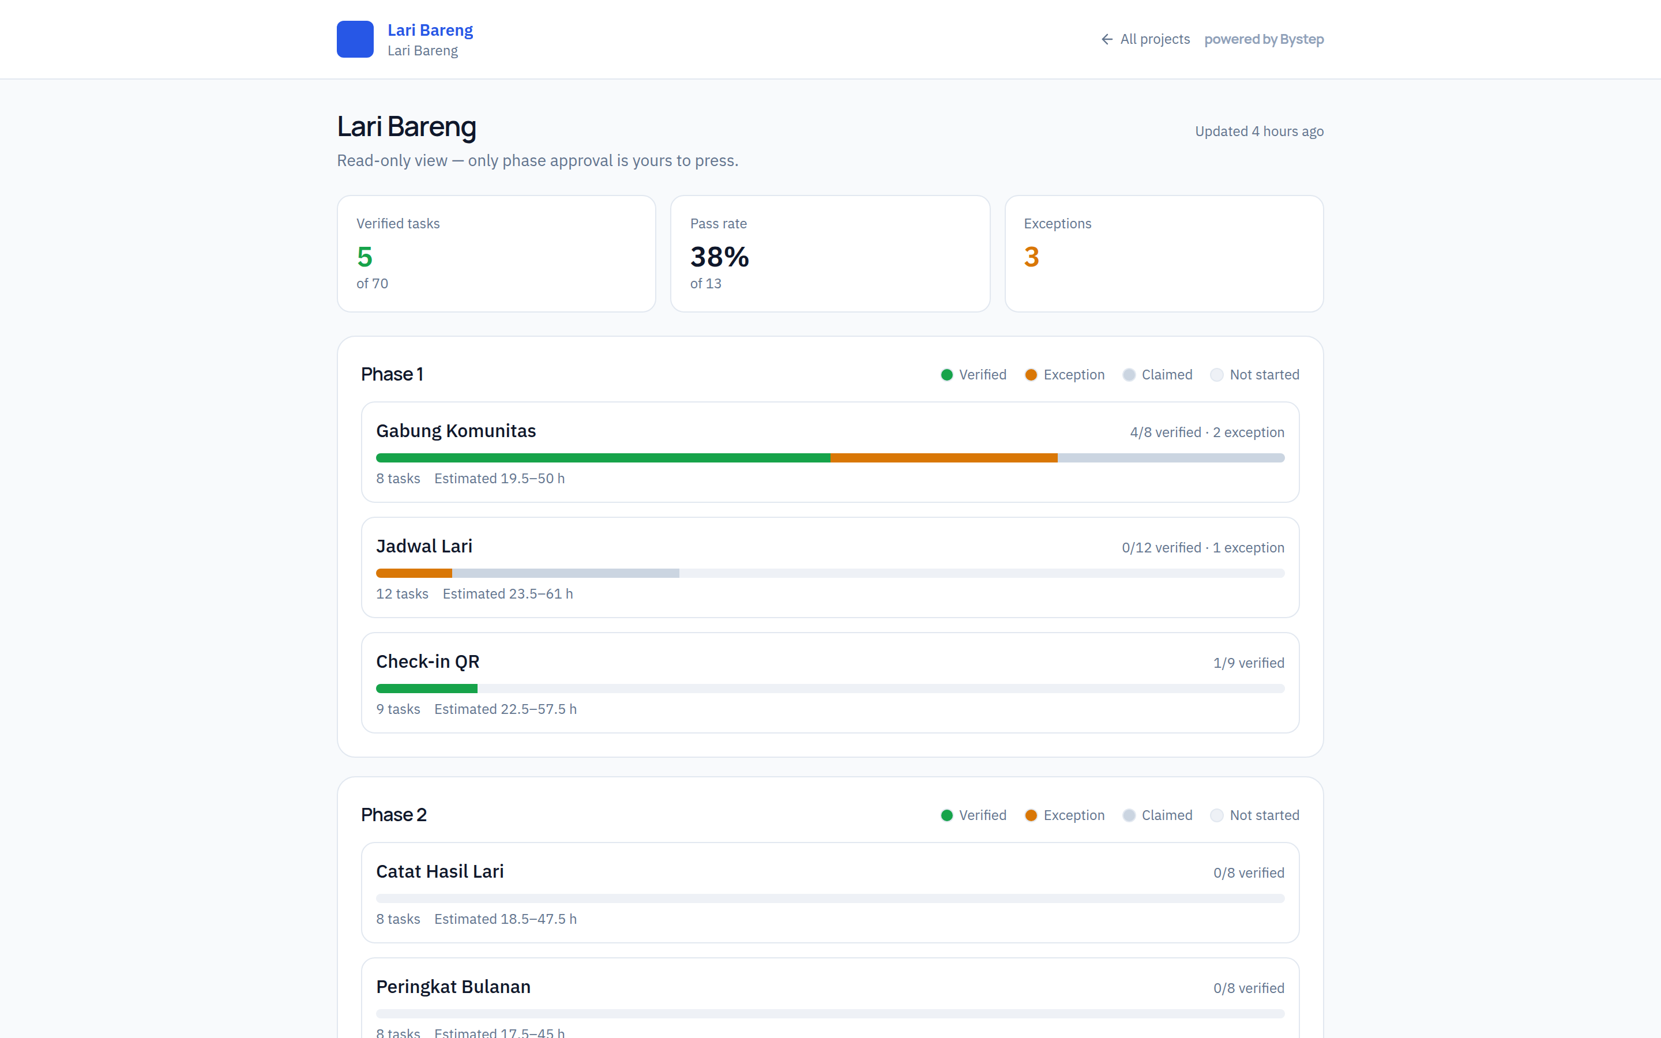Open the Peringkat Bulanan feature
Viewport: 1661px width, 1038px height.
(830, 998)
